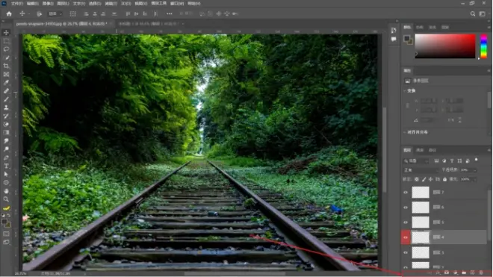
Task: Click the foreground color swatch in Color panel
Action: 406,38
